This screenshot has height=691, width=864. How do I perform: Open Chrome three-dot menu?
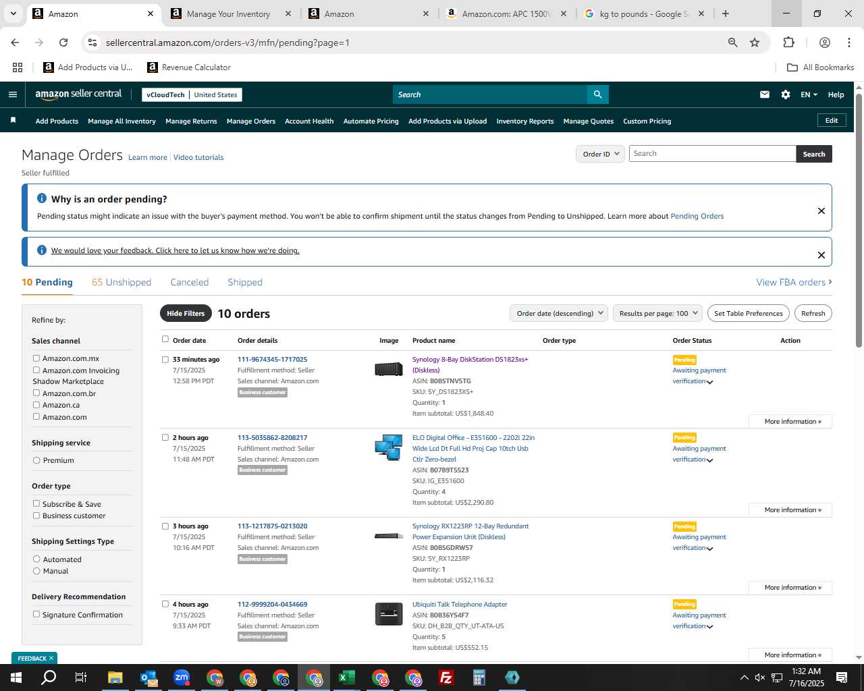click(x=848, y=43)
